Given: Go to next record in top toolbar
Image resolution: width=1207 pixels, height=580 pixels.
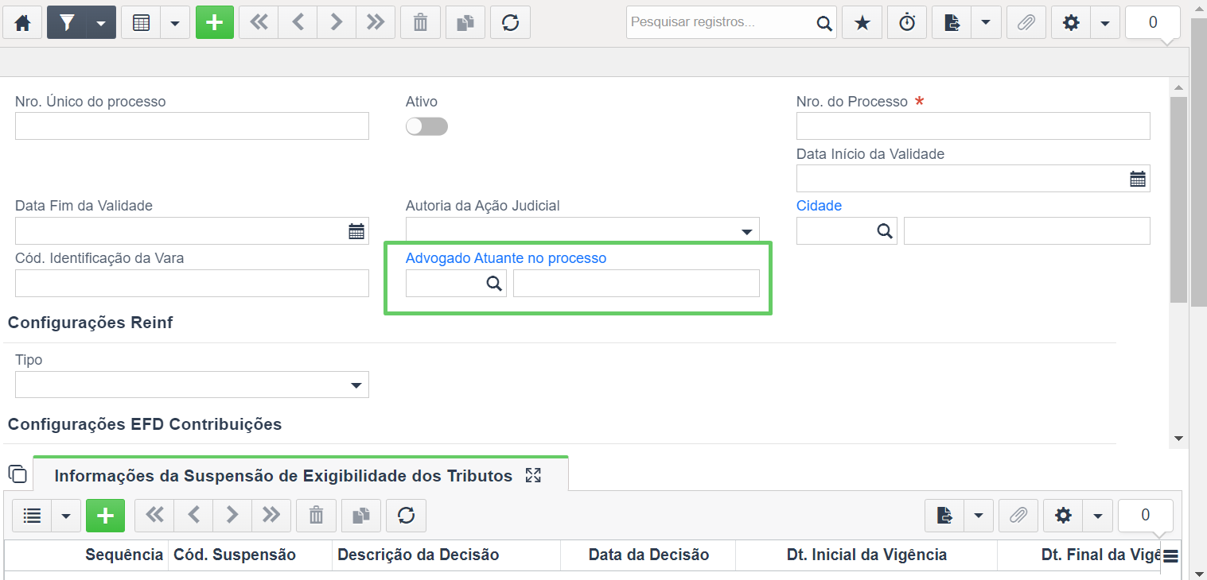Looking at the screenshot, I should pyautogui.click(x=337, y=22).
